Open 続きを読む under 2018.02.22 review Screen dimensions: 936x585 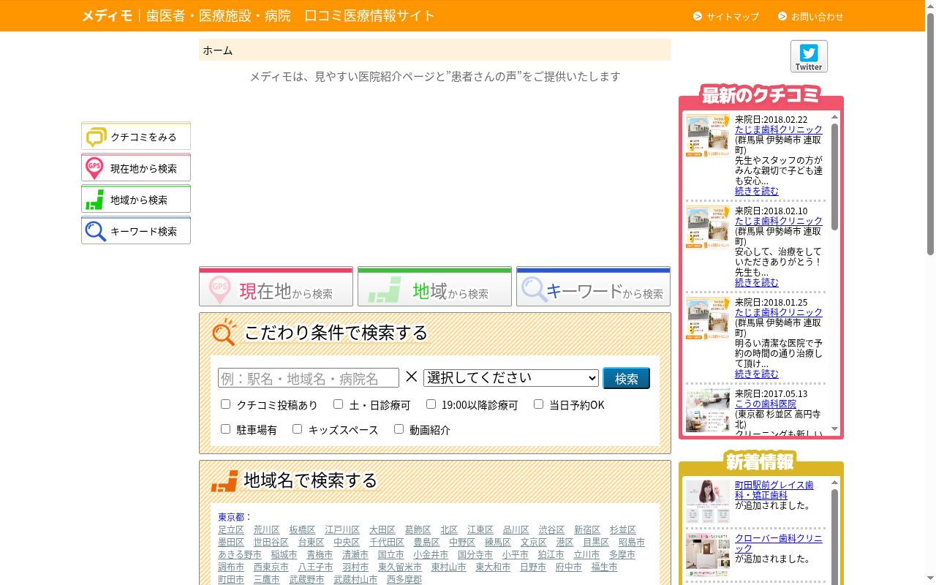757,191
